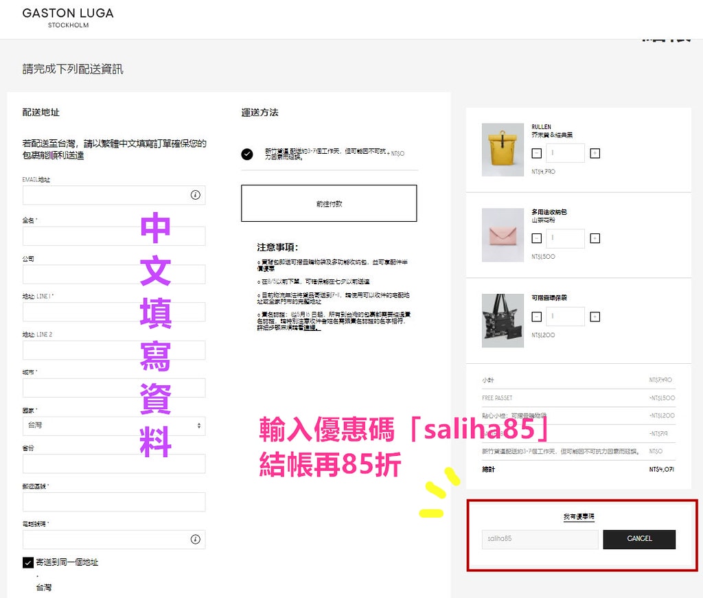The image size is (703, 598).
Task: Decrease quantity of the Rullen backpack
Action: [537, 153]
